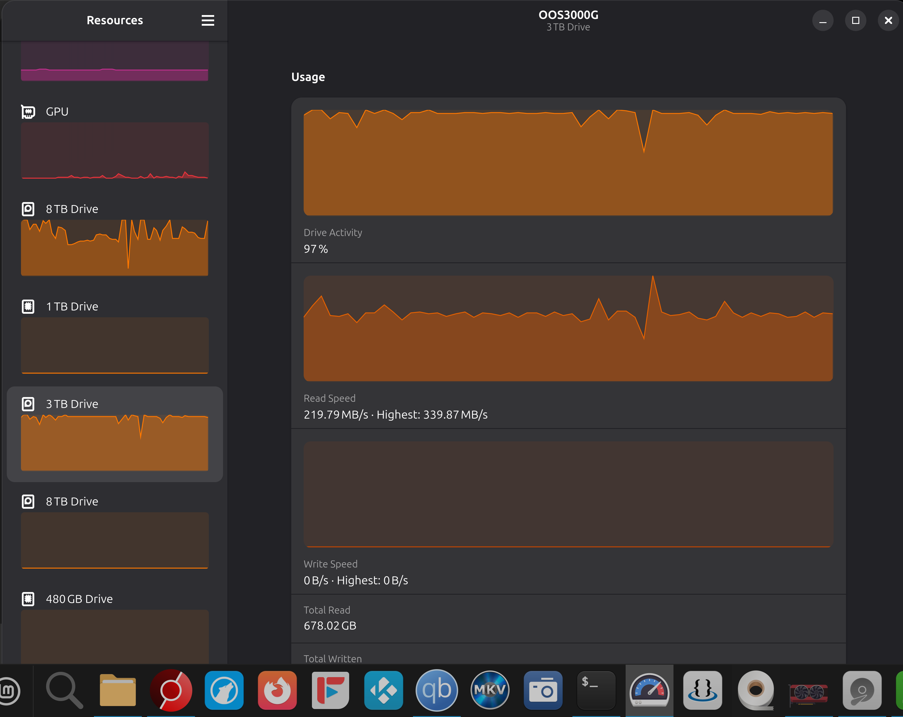The width and height of the screenshot is (903, 717).
Task: Open the Resources hamburger menu
Action: click(x=208, y=20)
